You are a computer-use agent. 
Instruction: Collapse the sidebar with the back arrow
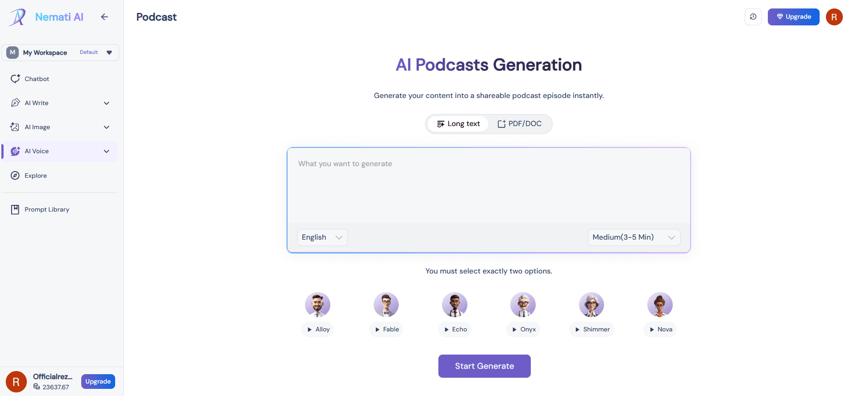click(104, 17)
